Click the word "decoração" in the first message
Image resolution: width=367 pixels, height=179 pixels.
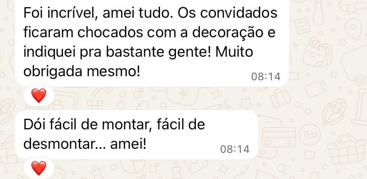coord(227,33)
